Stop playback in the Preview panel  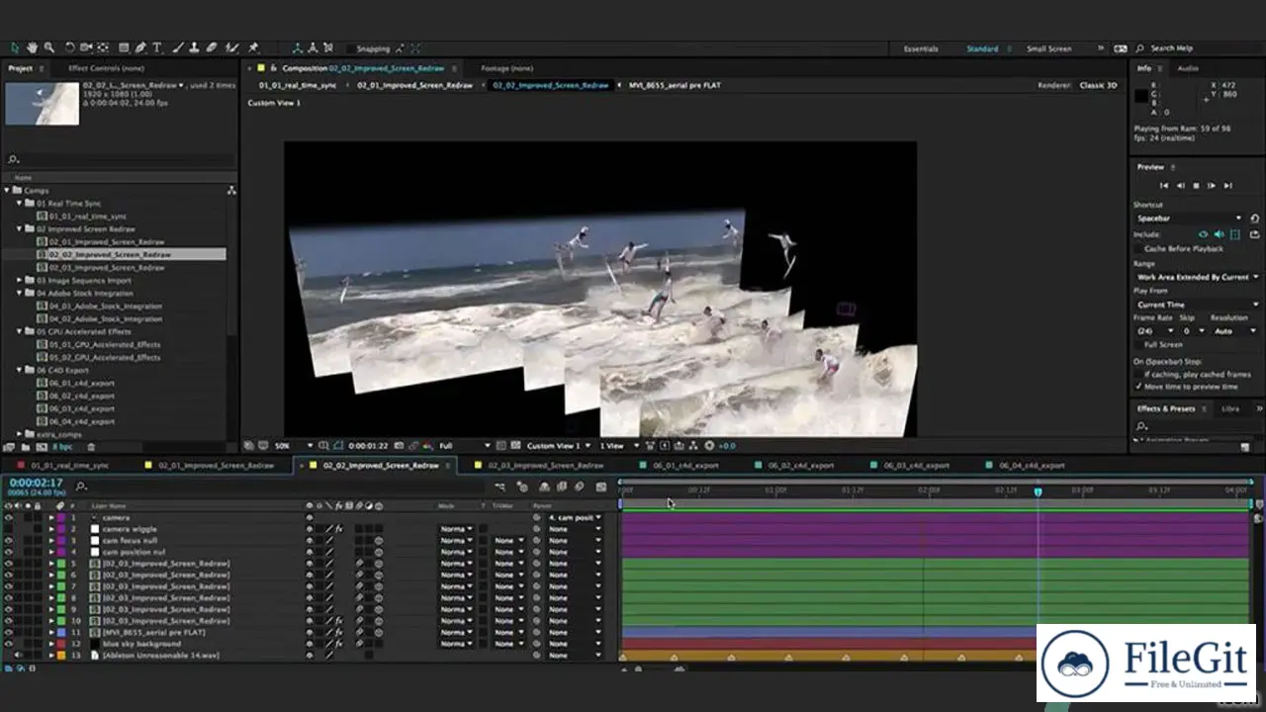click(1196, 185)
